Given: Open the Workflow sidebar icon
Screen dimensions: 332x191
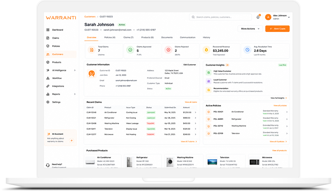Looking at the screenshot, I should click(x=48, y=78).
